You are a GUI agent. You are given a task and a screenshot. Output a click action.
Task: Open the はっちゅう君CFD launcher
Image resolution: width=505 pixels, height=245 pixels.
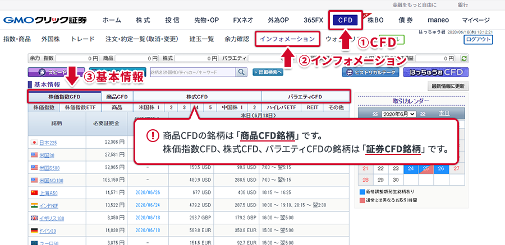pos(436,72)
